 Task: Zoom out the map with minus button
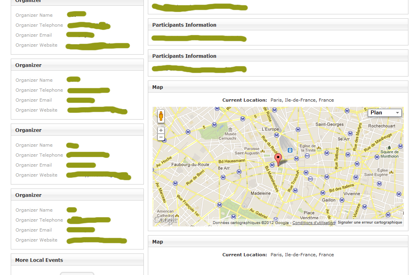coord(161,137)
